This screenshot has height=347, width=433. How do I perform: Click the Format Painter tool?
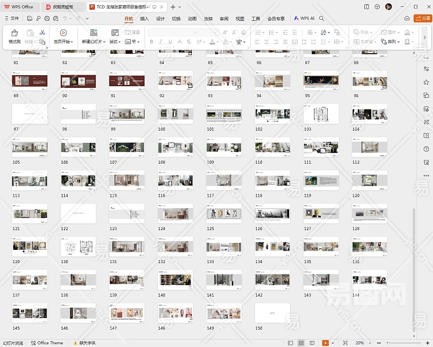point(14,36)
